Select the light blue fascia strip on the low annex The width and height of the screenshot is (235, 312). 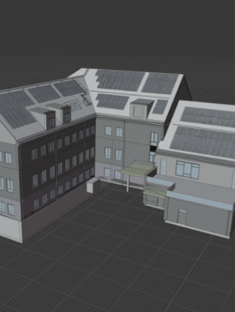(x=199, y=200)
